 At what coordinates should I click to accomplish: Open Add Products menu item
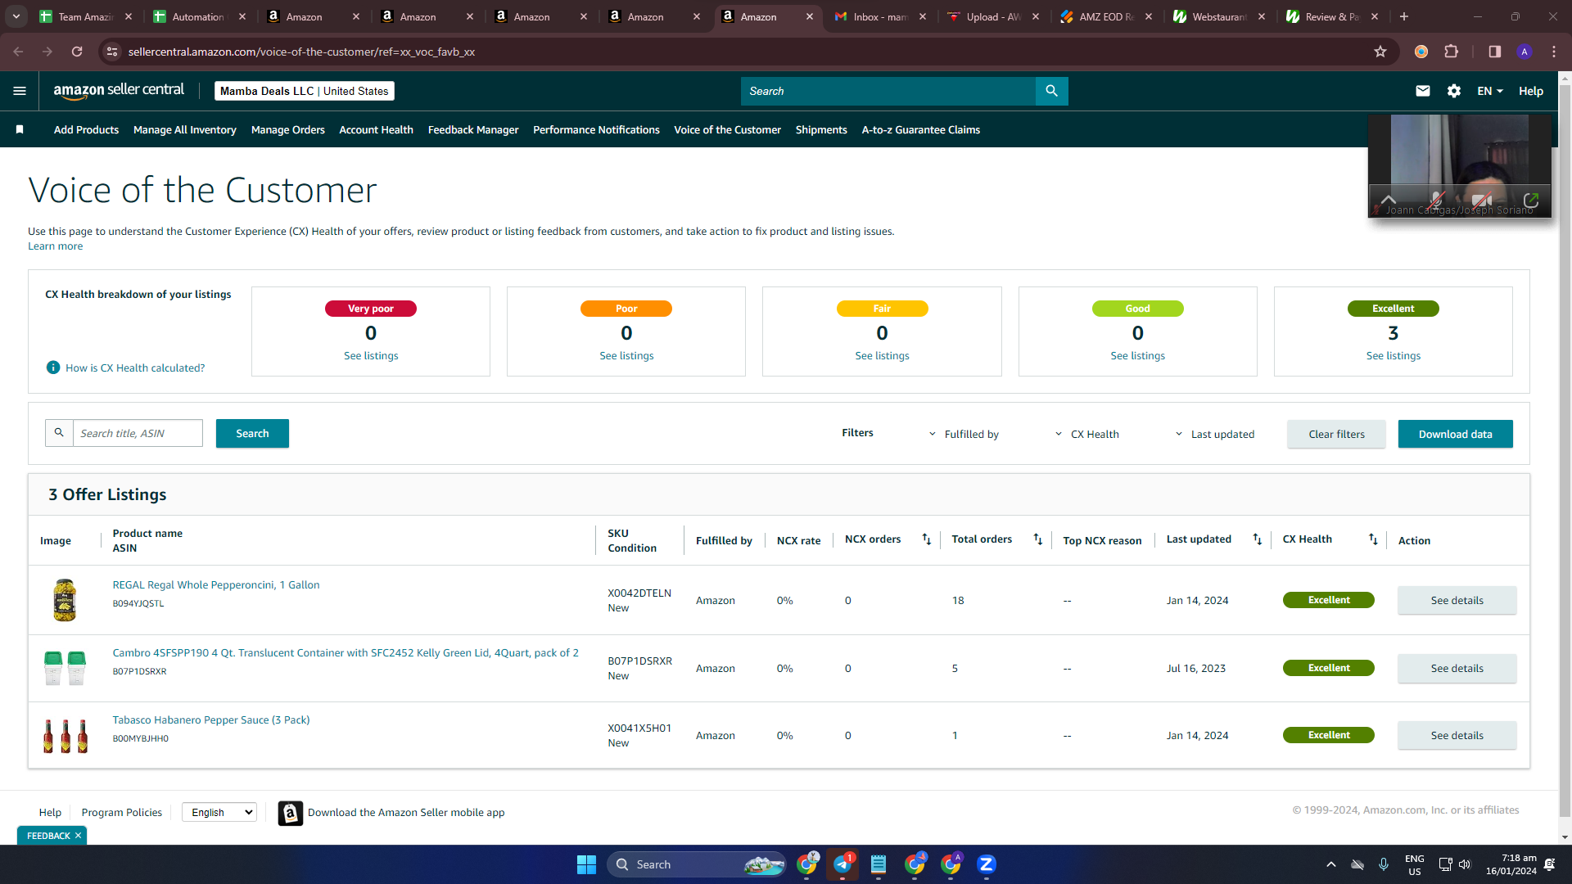tap(86, 129)
